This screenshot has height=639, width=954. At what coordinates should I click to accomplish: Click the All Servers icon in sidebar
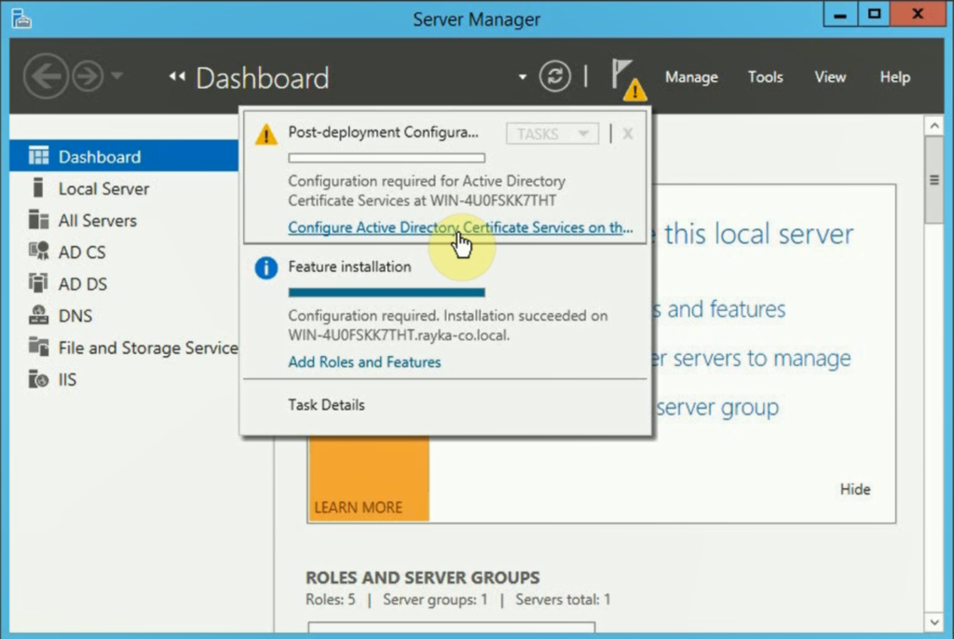coord(38,220)
